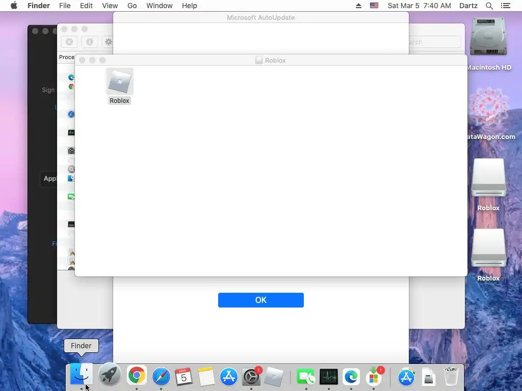Click Process Name column header
Screen dimensions: 522x391
[67, 57]
